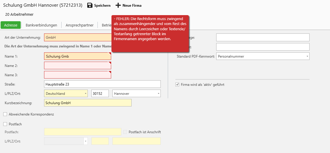
Task: Click the Straße field with Hauptstraße 23
Action: [102, 84]
